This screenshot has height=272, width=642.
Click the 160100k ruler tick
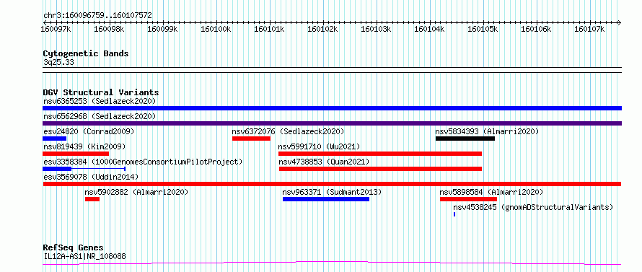(x=216, y=29)
